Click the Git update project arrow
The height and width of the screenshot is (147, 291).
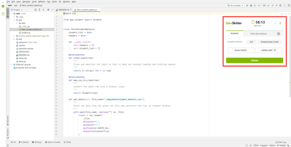[x=269, y=5]
